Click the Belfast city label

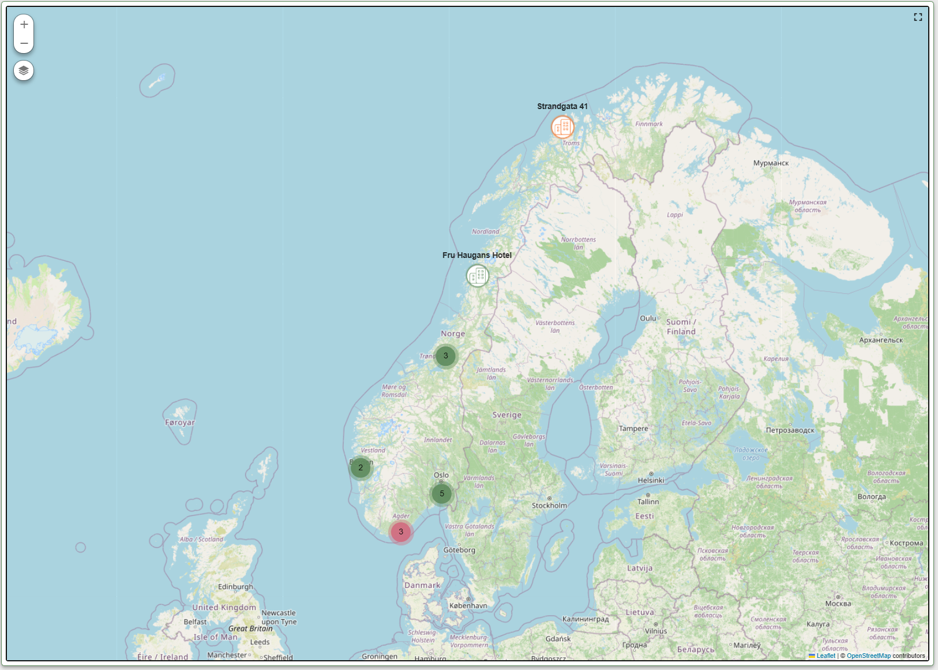195,622
